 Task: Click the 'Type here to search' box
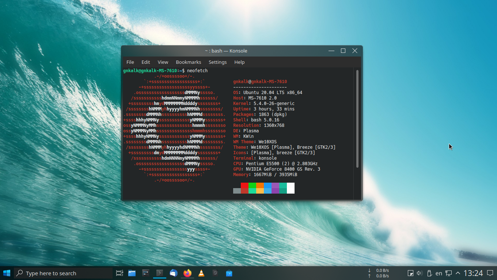click(63, 273)
